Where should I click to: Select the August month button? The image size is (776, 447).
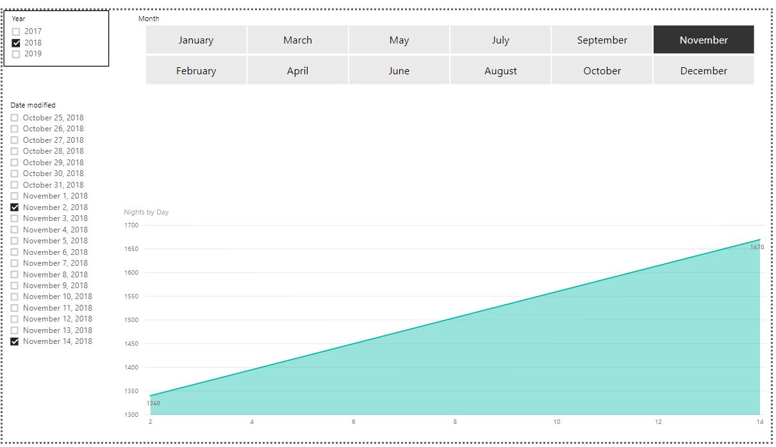point(500,70)
